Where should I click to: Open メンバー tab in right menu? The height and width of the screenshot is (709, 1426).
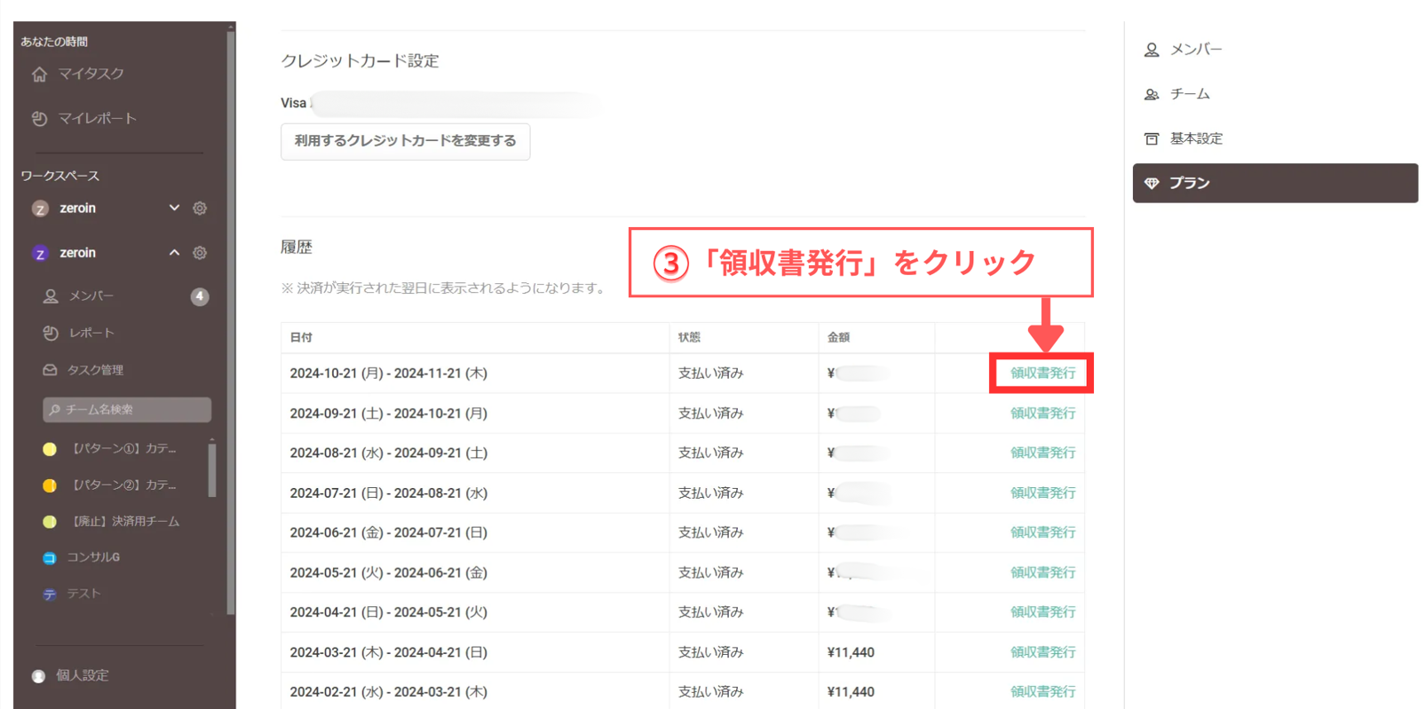point(1195,50)
